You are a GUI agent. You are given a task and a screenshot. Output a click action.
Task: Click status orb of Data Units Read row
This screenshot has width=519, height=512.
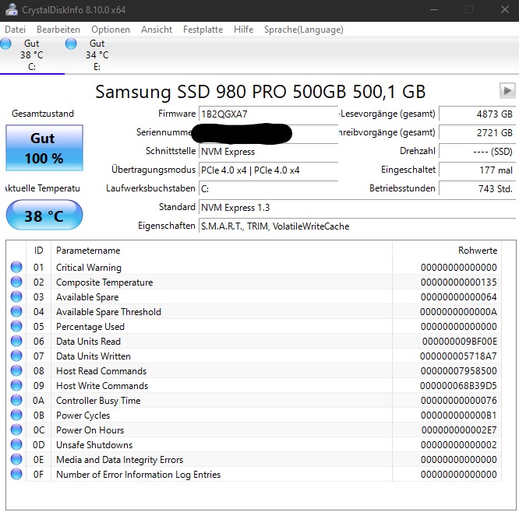[x=16, y=341]
